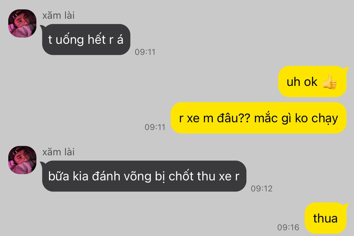354x236 pixels.
Task: Tap the avatar beside the "bữa kia" message
Action: click(22, 160)
